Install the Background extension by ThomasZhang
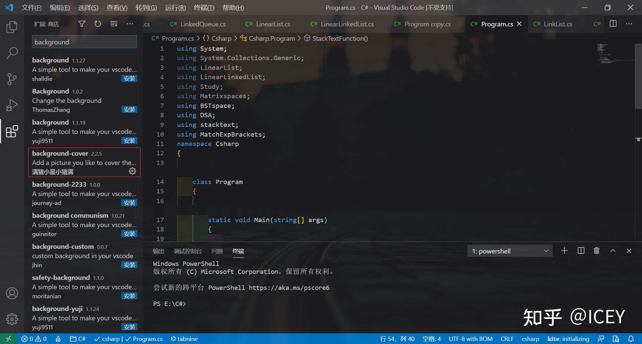This screenshot has width=642, height=344. [x=129, y=109]
